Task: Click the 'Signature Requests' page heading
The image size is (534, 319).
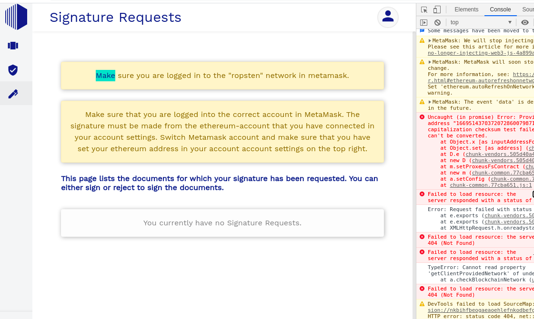Action: click(115, 17)
